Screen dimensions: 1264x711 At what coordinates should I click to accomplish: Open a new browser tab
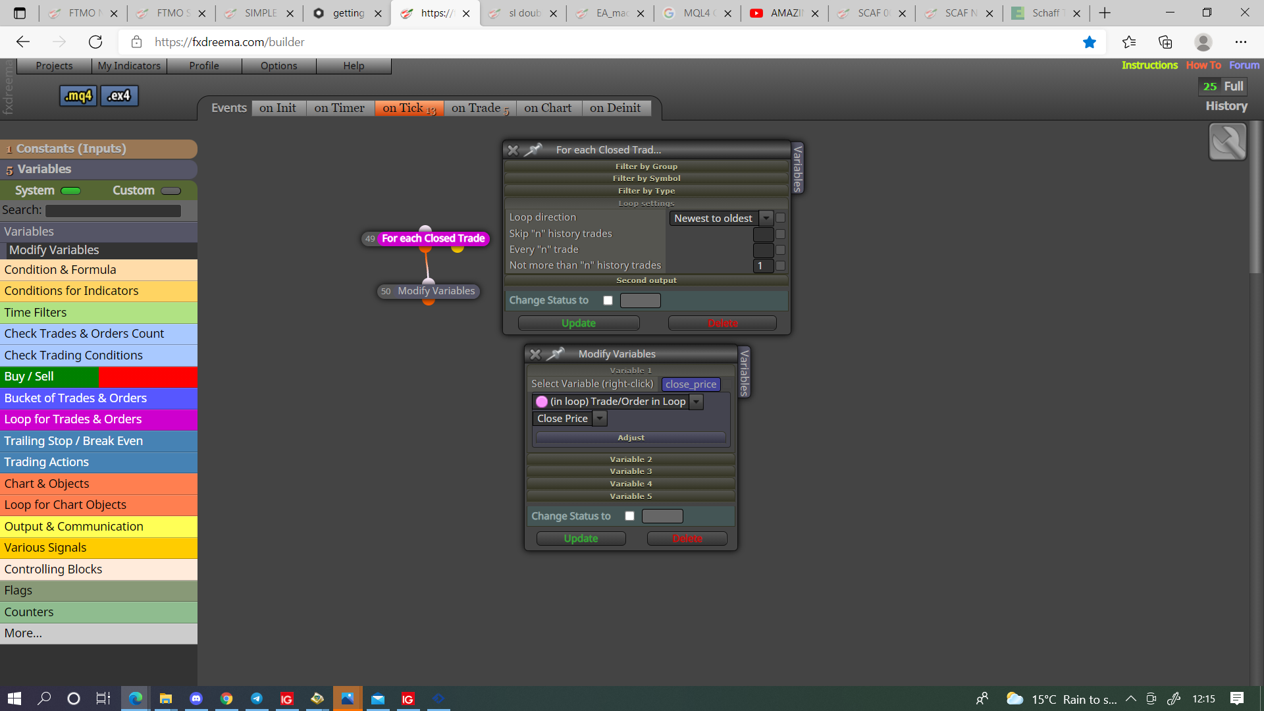pos(1105,13)
